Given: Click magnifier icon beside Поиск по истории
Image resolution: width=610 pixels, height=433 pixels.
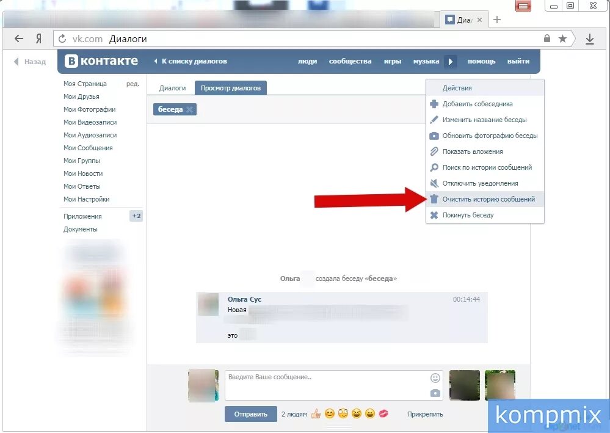Looking at the screenshot, I should coord(434,168).
